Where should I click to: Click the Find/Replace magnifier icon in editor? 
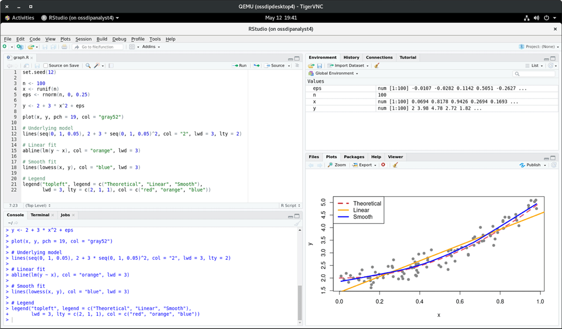[x=88, y=66]
